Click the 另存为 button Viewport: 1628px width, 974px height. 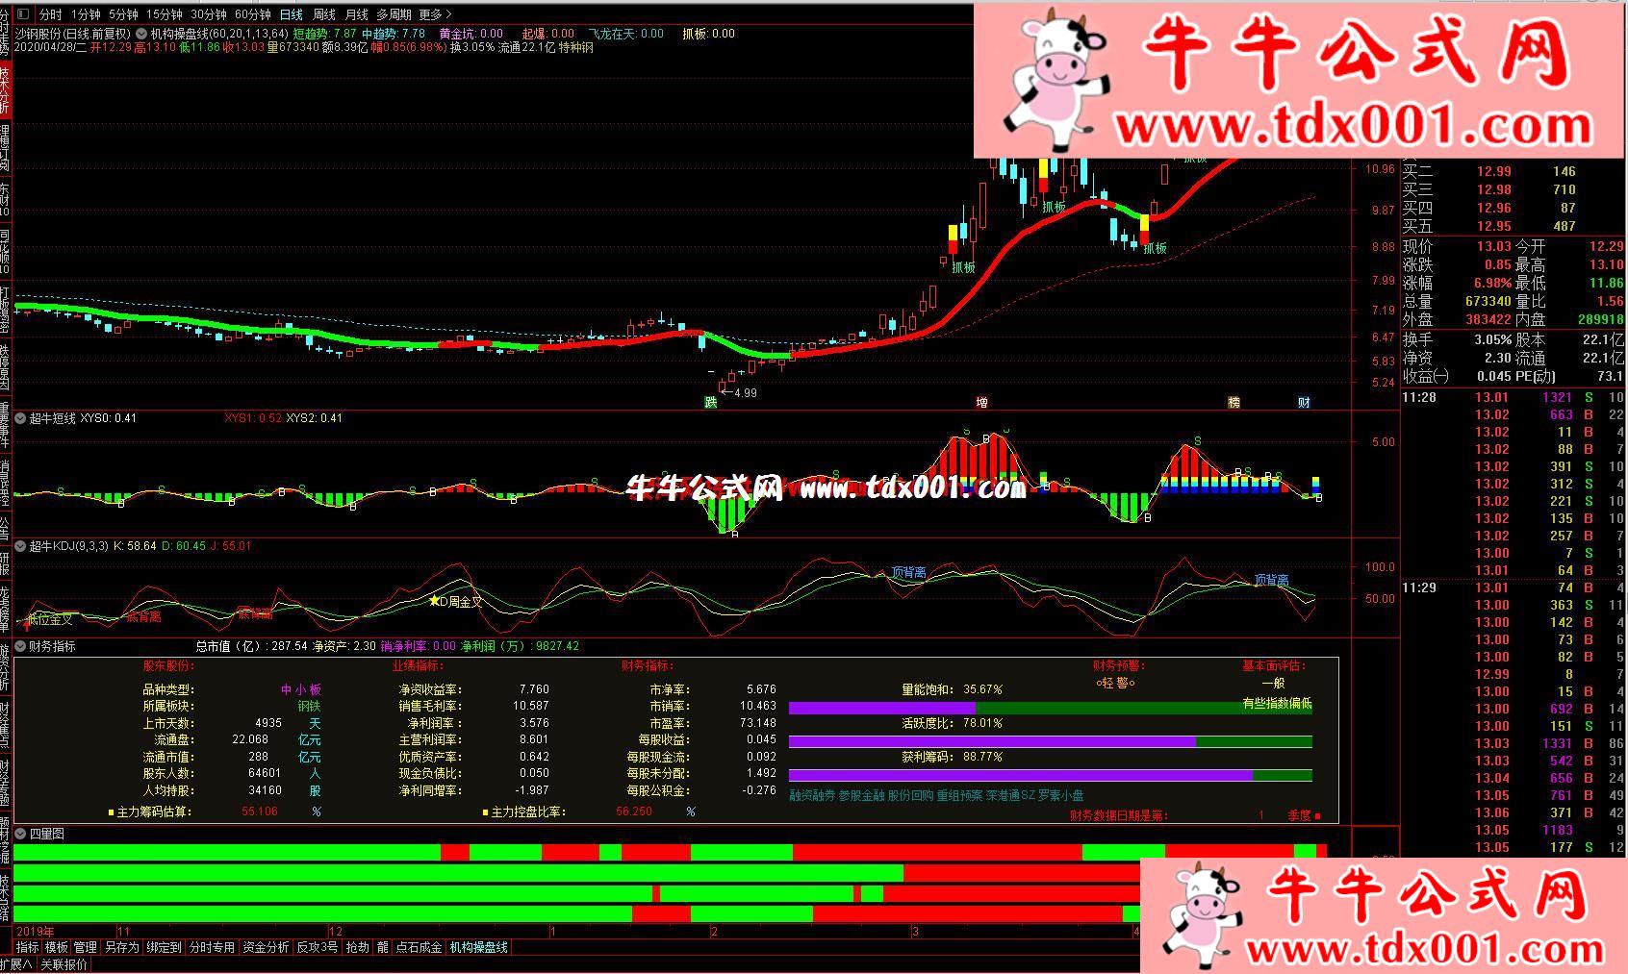(x=121, y=947)
